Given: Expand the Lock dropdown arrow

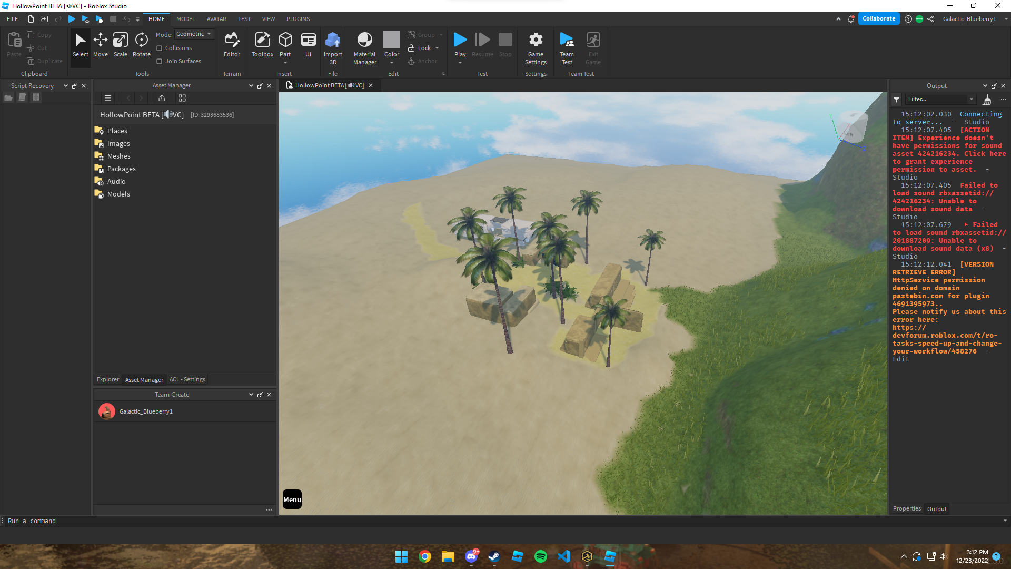Looking at the screenshot, I should [437, 48].
